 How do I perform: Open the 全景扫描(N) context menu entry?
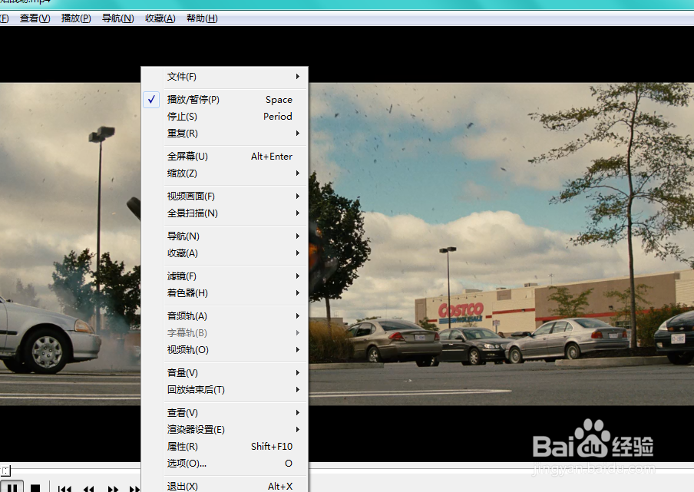[x=225, y=213]
